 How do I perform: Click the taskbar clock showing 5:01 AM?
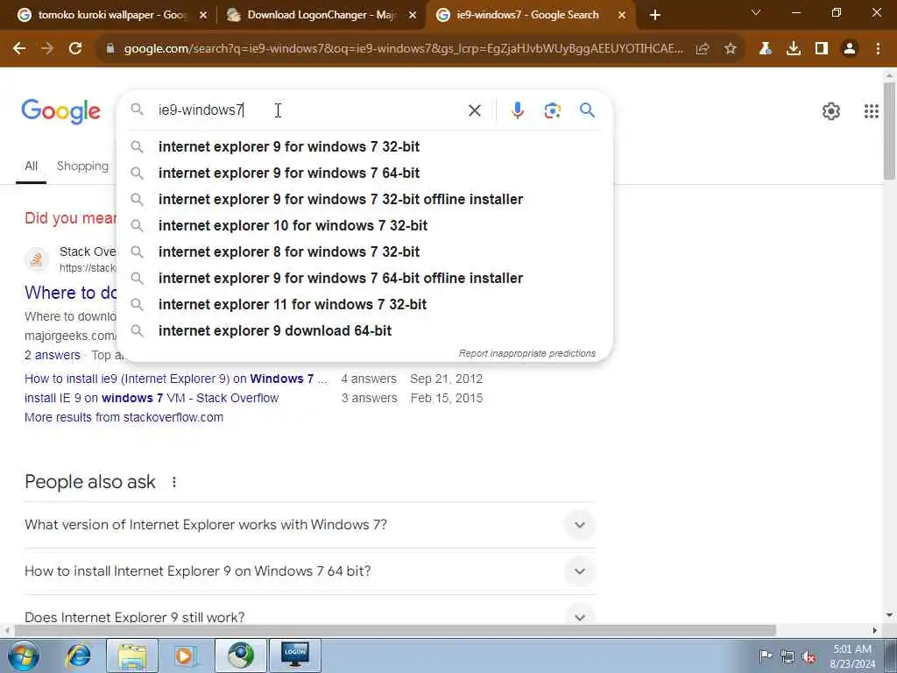(x=852, y=656)
